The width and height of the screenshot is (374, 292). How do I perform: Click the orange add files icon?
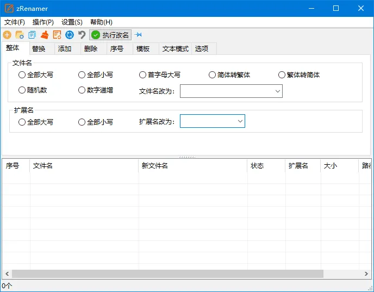point(7,35)
